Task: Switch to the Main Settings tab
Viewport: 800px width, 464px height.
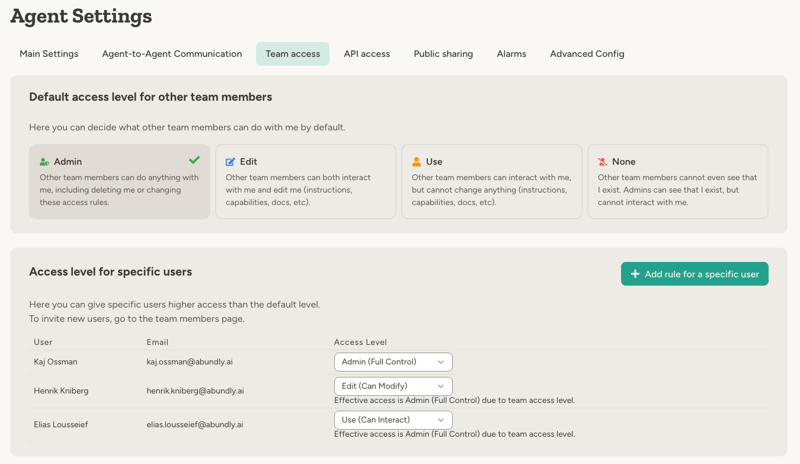Action: (x=49, y=53)
